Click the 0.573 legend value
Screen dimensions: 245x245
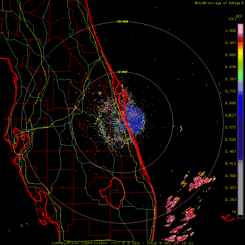[x=231, y=127]
